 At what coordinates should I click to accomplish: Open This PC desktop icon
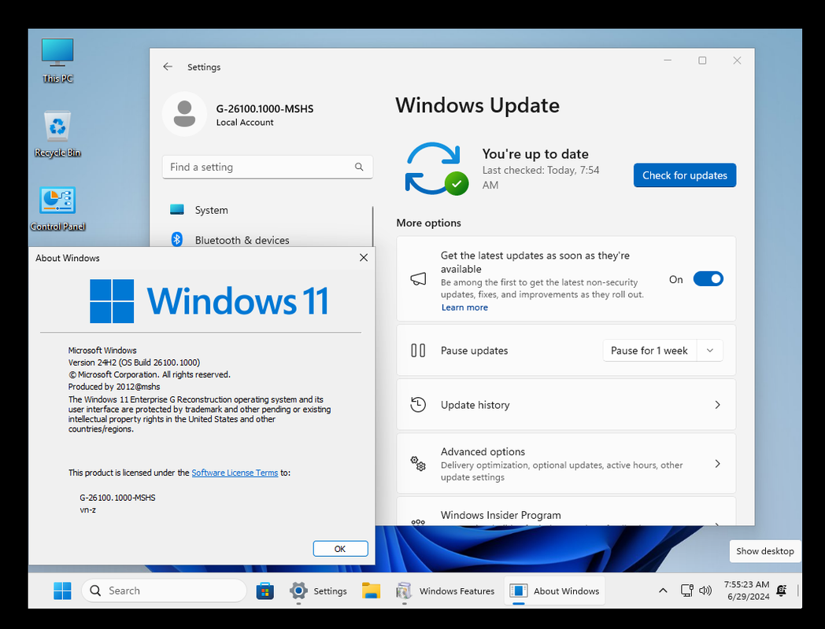click(57, 60)
